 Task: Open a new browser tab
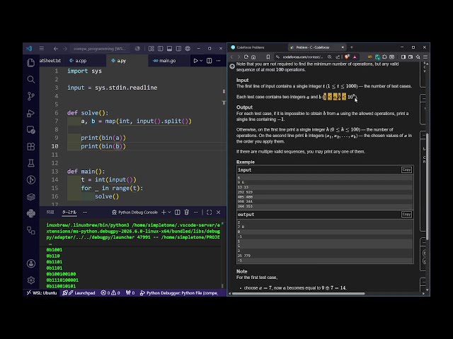(x=352, y=47)
